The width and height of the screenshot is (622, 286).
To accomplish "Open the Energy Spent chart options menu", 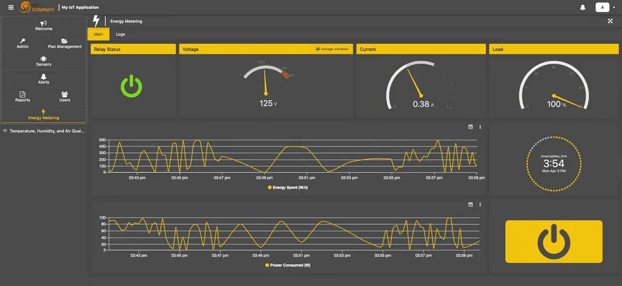I will point(480,127).
